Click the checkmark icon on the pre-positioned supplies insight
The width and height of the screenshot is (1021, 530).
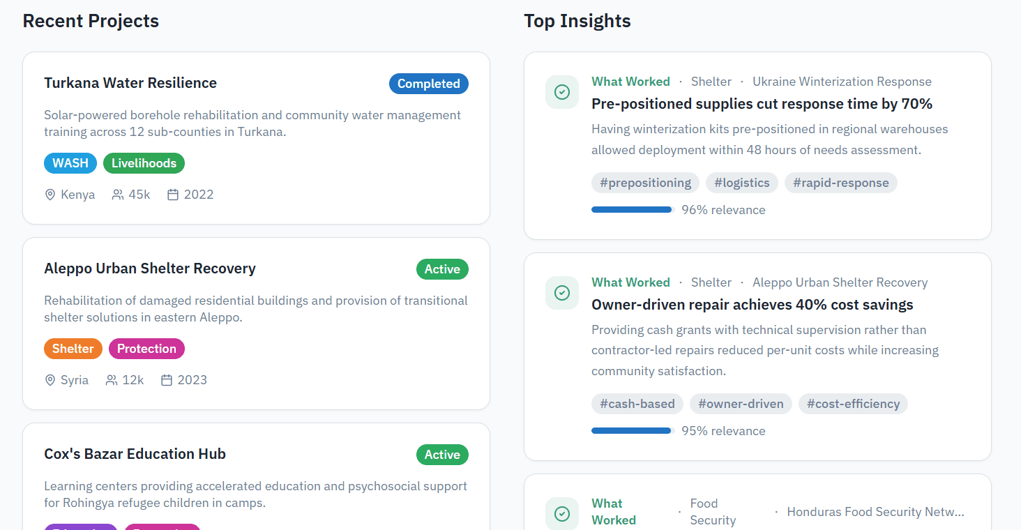tap(562, 92)
